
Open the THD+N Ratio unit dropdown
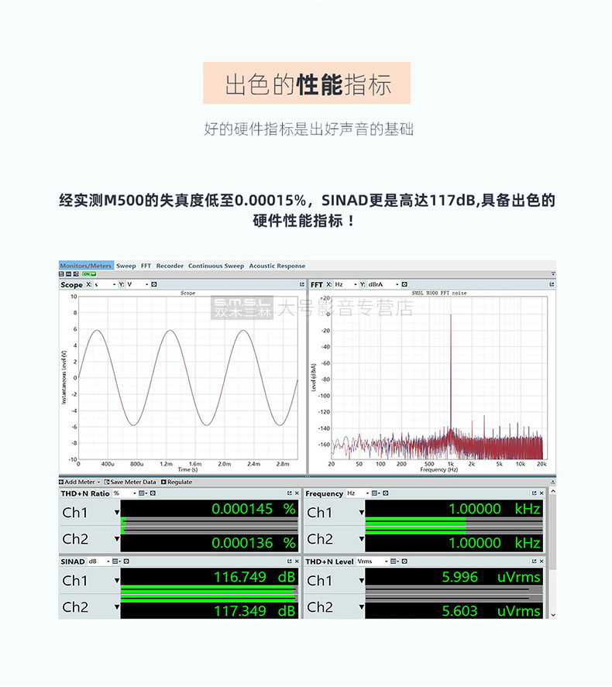click(125, 493)
